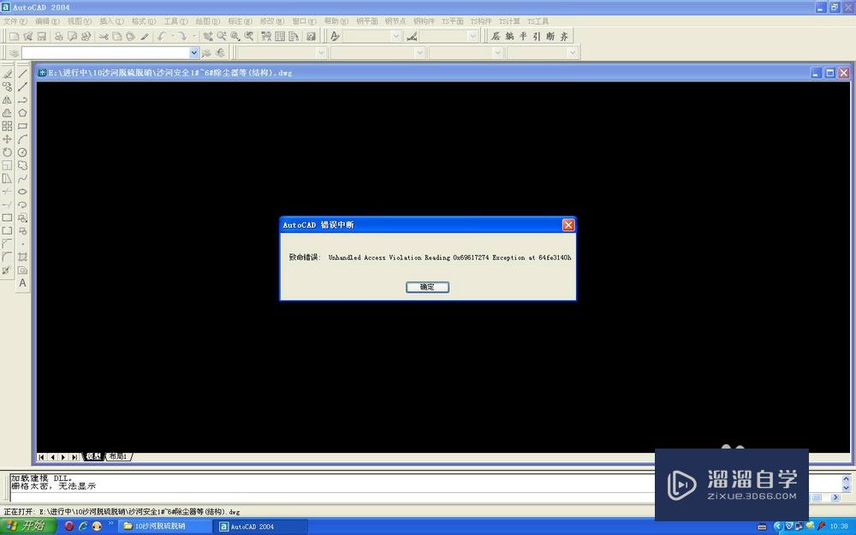Open the color control dropdown
The width and height of the screenshot is (856, 535).
pos(321,53)
